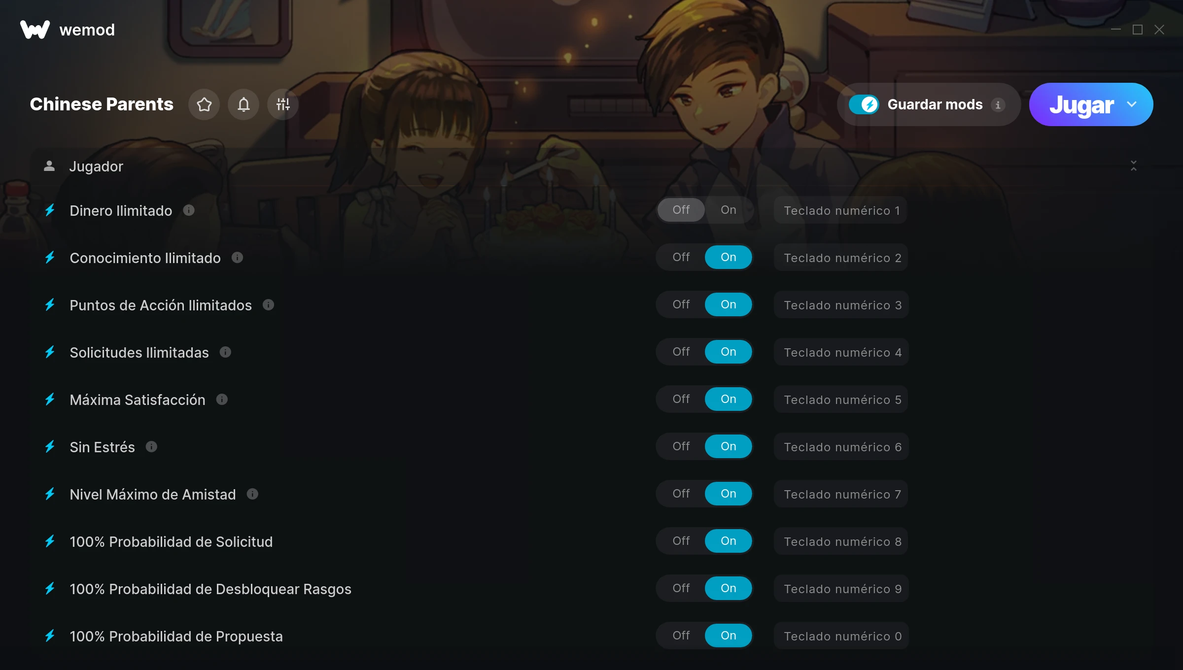Show info for Guardar mods
The image size is (1183, 670).
click(x=998, y=105)
